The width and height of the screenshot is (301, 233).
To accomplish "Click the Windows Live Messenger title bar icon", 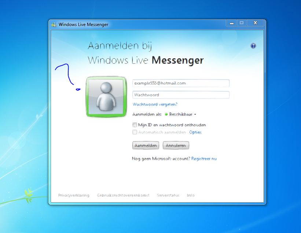I will (54, 25).
